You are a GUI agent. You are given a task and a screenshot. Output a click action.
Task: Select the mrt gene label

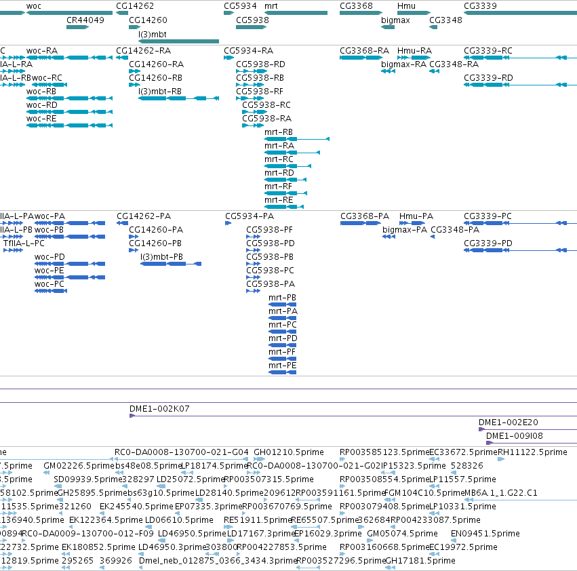[271, 6]
